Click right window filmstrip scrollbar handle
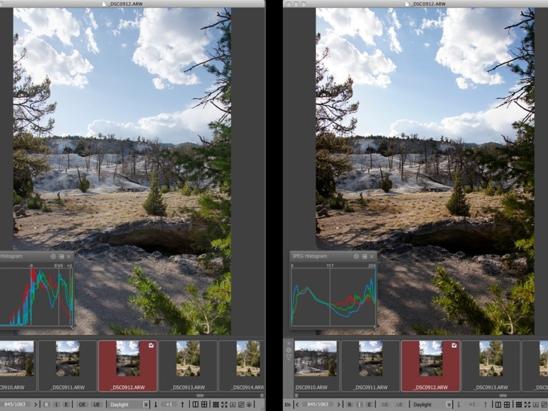This screenshot has width=548, height=411. [x=503, y=396]
